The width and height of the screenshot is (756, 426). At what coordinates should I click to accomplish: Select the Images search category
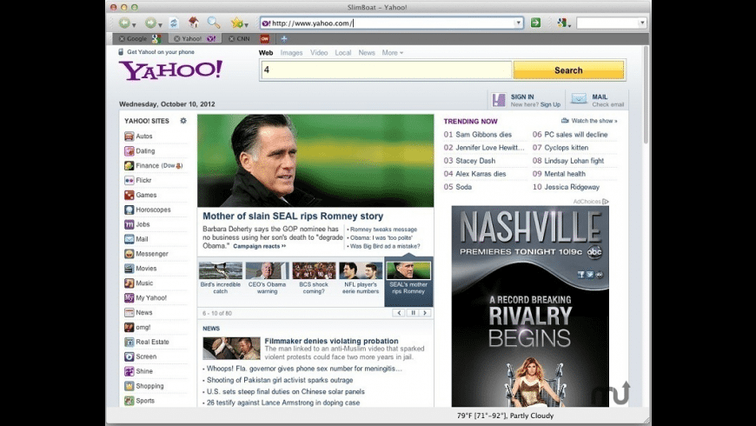pyautogui.click(x=292, y=52)
